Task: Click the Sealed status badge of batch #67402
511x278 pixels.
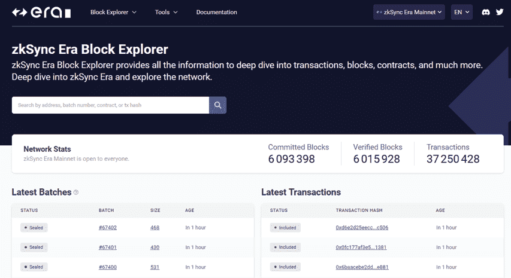Action: (34, 228)
